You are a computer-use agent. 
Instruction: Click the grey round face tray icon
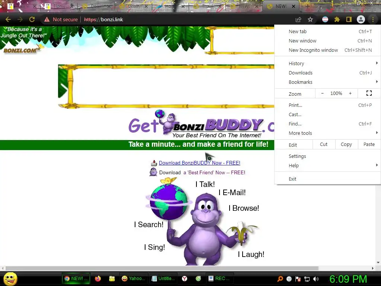pyautogui.click(x=289, y=279)
